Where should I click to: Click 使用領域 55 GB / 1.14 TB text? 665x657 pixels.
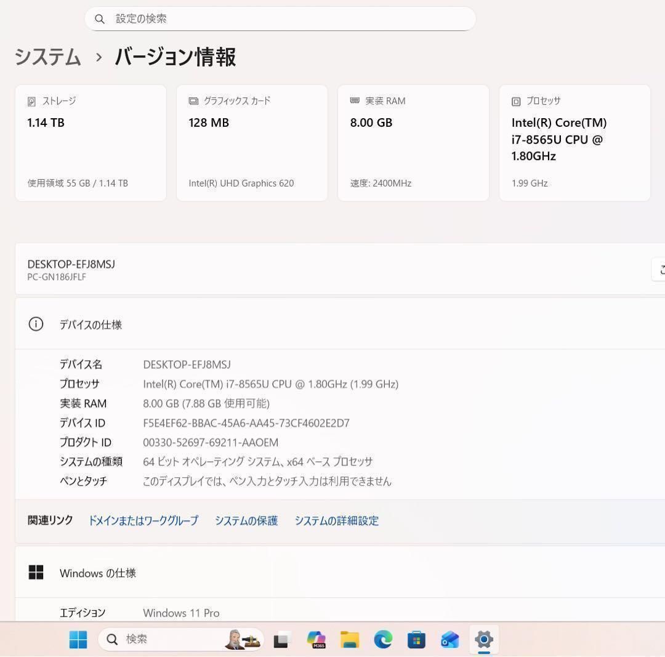click(78, 183)
